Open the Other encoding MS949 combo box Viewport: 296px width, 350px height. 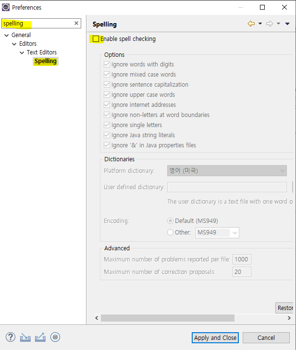(x=217, y=233)
